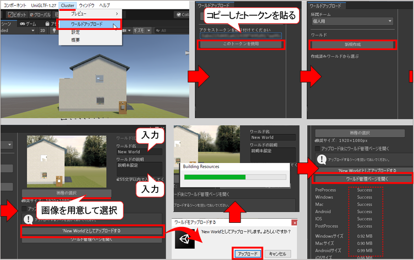This screenshot has width=414, height=260.
Task: Open the ギズモ gizmos dropdown arrow
Action: tap(149, 30)
